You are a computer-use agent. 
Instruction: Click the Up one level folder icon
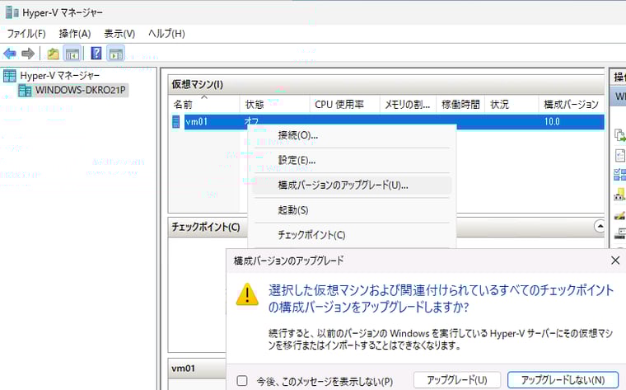point(53,53)
